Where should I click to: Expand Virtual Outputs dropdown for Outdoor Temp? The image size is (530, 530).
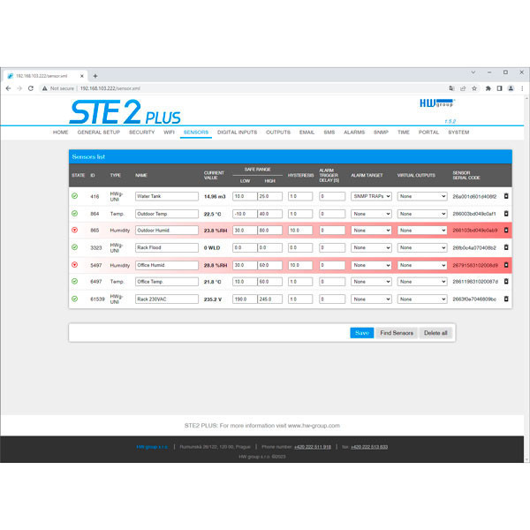click(x=422, y=214)
